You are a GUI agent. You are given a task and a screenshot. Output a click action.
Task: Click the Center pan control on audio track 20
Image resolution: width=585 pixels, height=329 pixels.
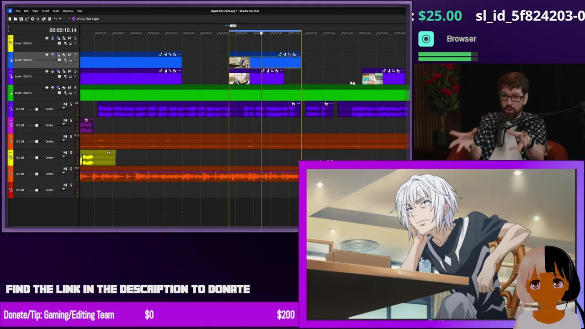(49, 158)
